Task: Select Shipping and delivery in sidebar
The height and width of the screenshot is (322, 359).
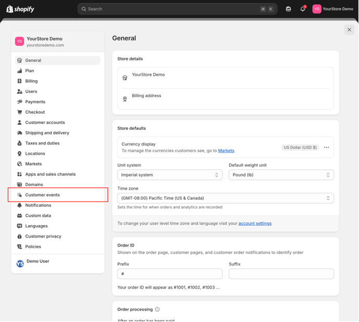Action: click(58, 133)
